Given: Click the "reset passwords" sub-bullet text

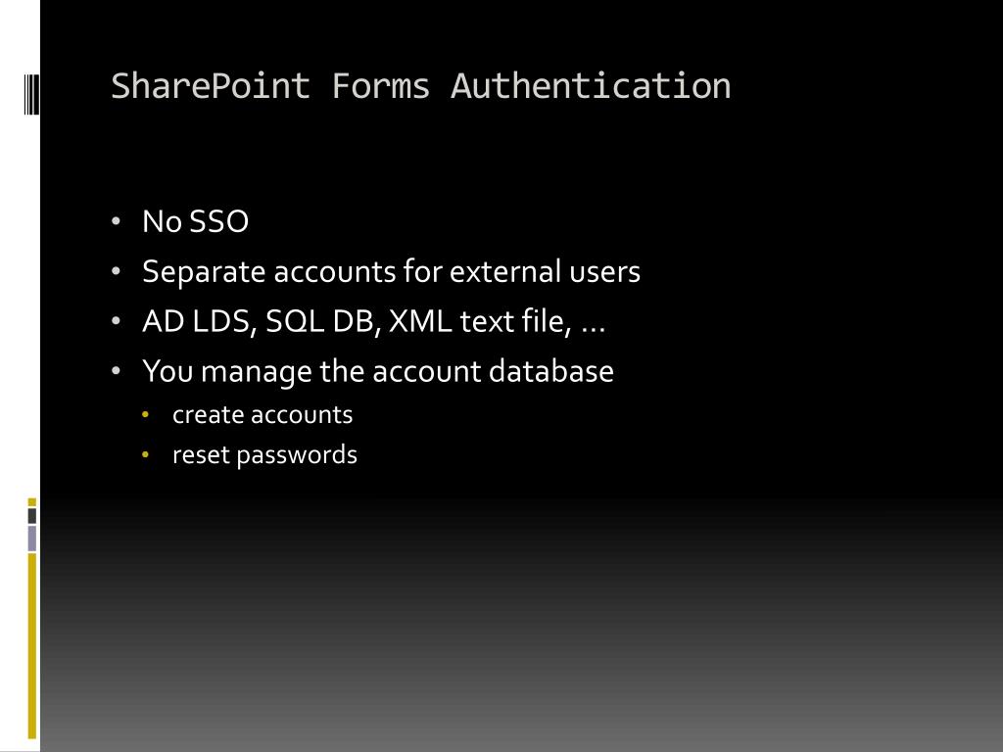Looking at the screenshot, I should [264, 455].
